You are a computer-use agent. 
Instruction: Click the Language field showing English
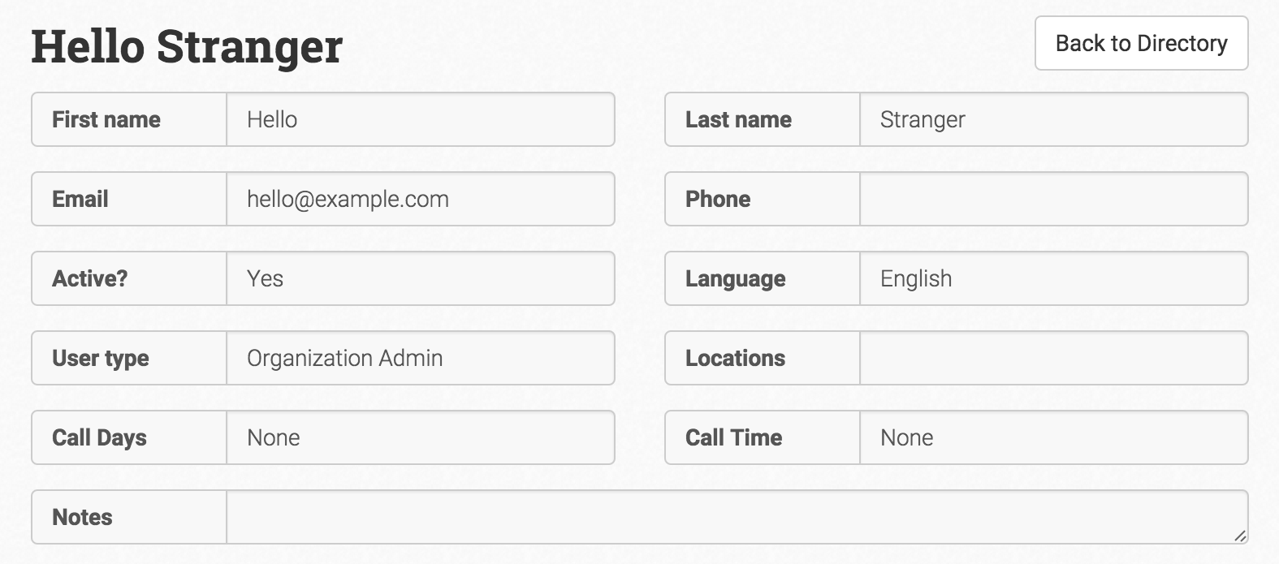pos(1053,278)
